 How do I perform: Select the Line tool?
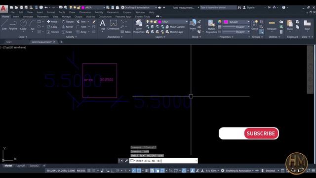4,25
